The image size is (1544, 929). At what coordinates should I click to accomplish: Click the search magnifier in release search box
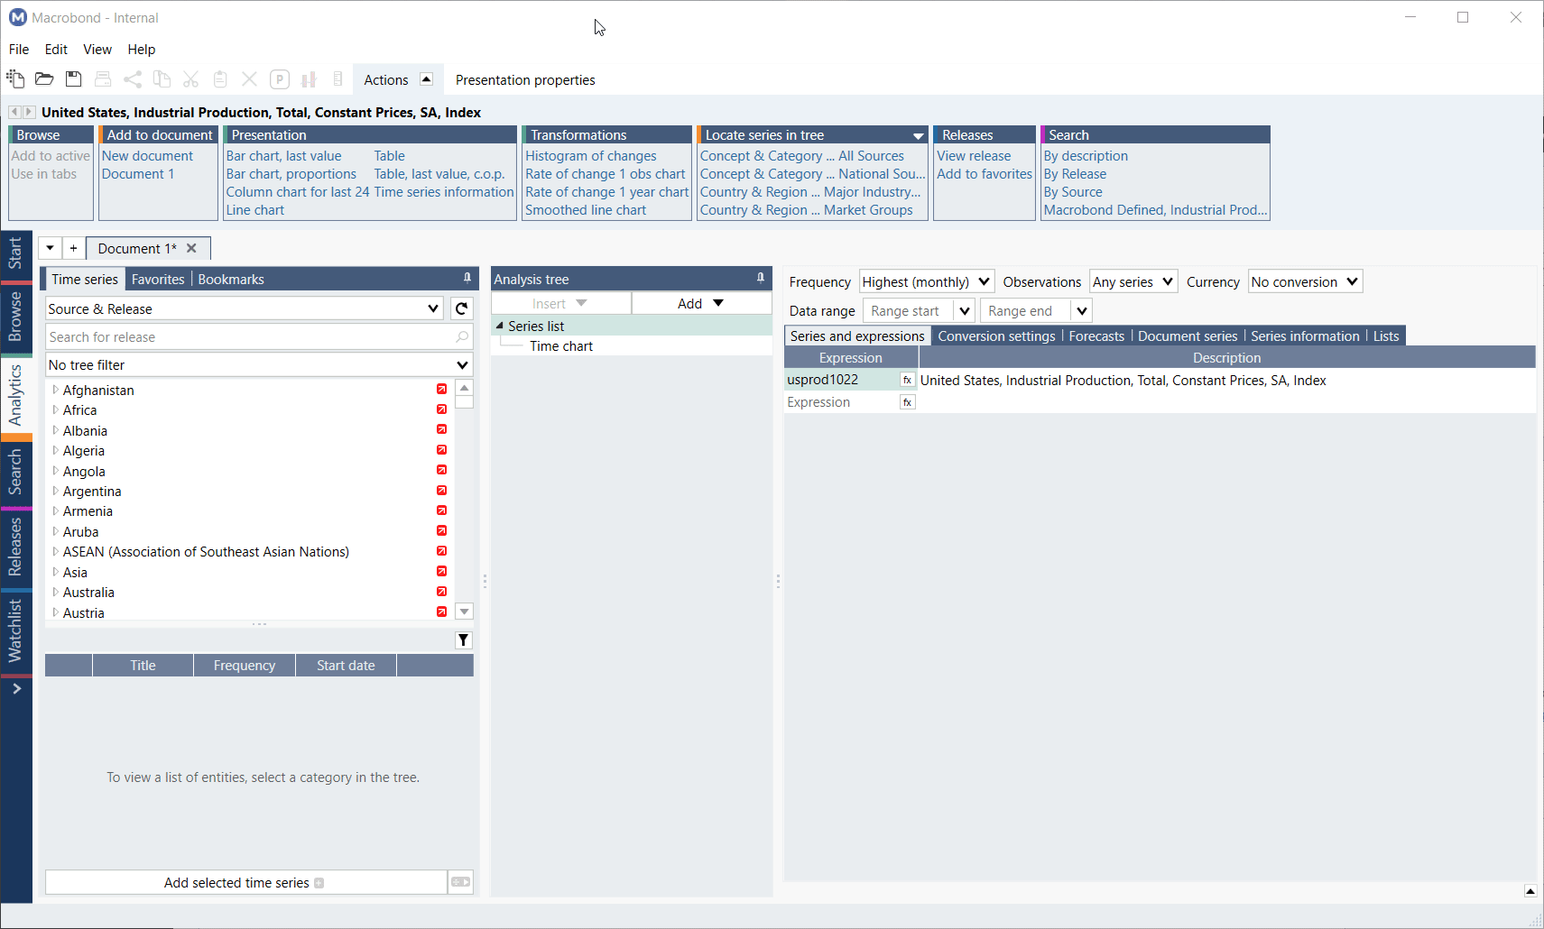[462, 336]
